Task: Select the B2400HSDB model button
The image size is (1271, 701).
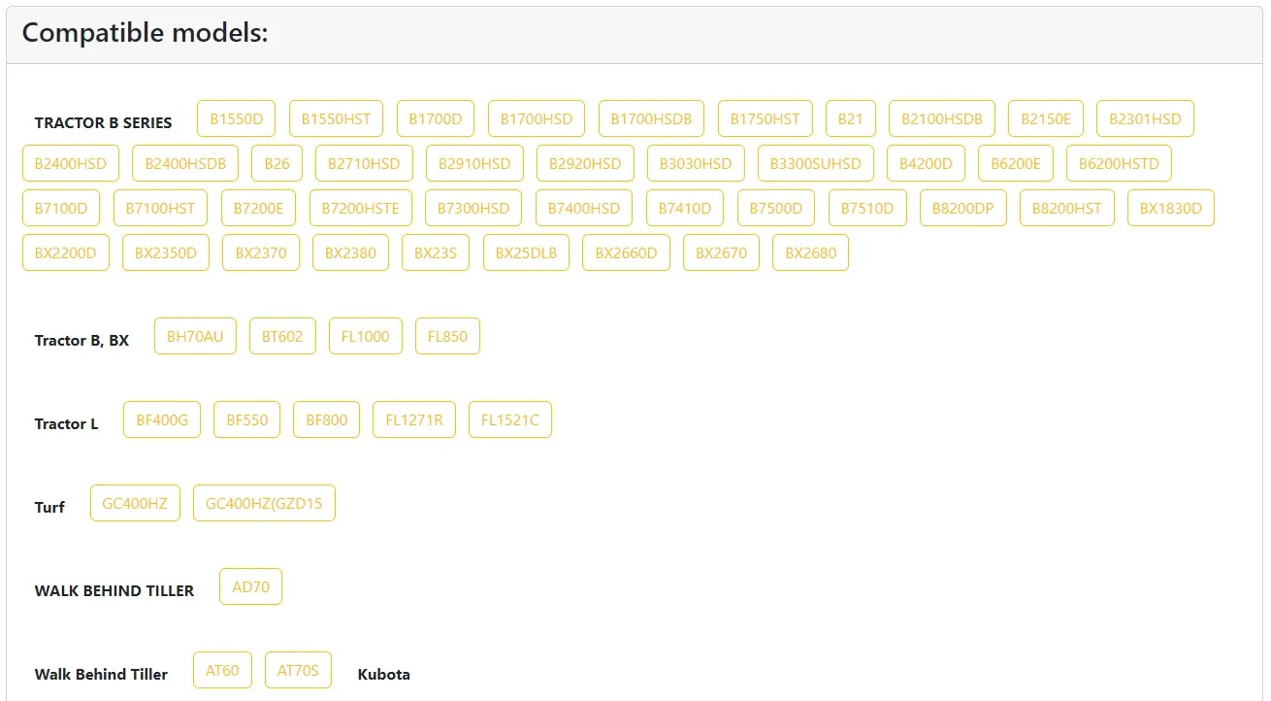Action: point(185,163)
